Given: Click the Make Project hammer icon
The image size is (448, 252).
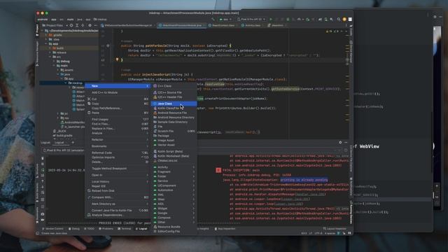Looking at the screenshot, I should click(213, 20).
